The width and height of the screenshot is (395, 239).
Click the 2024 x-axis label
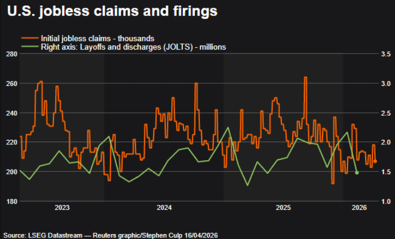(164, 208)
